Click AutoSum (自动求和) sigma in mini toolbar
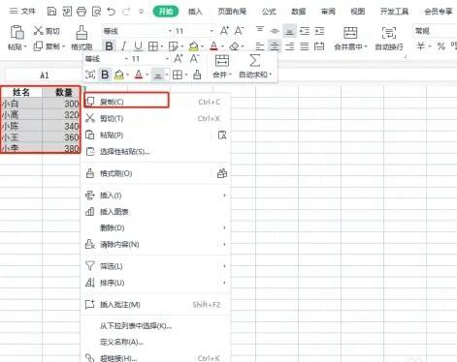Viewport: 457px width, 362px height. click(x=254, y=61)
